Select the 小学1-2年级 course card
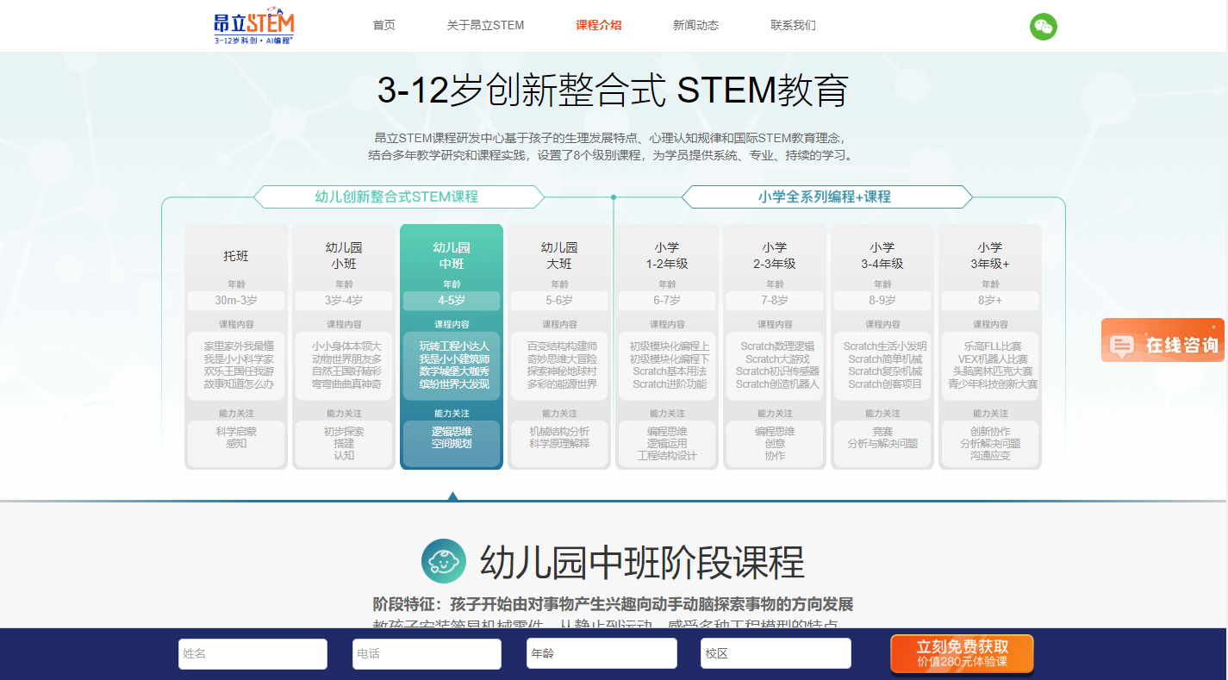 [667, 346]
